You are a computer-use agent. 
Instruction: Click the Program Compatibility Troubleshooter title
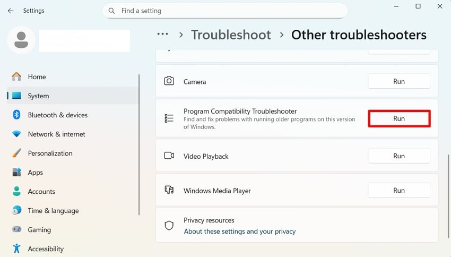240,111
